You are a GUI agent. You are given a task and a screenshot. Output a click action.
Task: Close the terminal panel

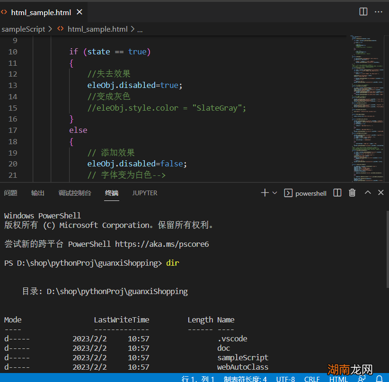click(381, 193)
